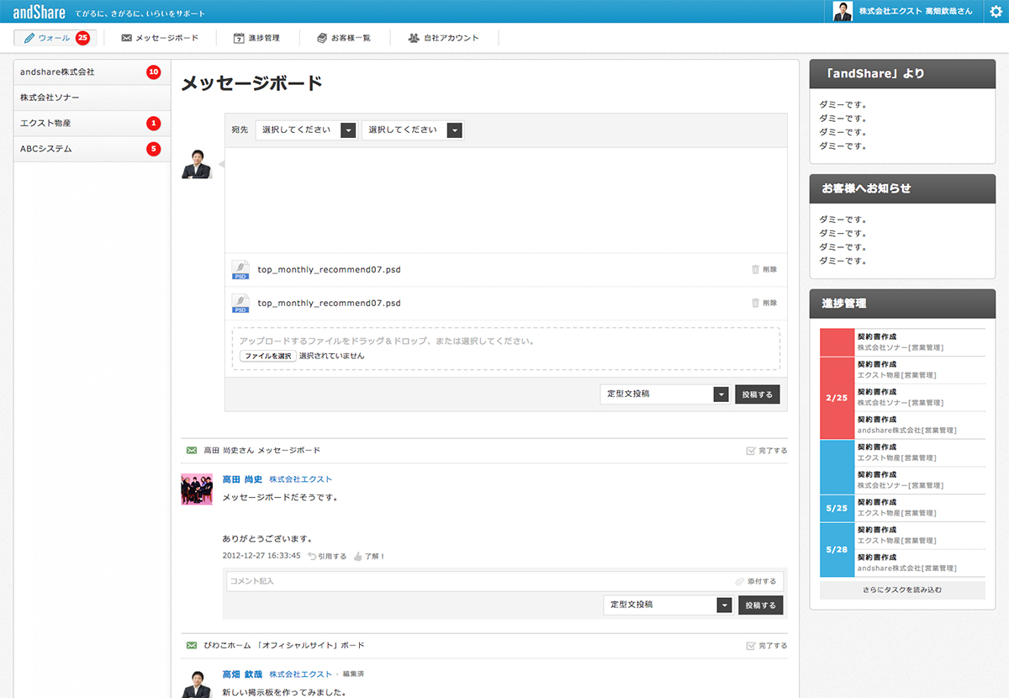1009x698 pixels.
Task: Select エクスト物産 in the sidebar
Action: click(x=92, y=124)
